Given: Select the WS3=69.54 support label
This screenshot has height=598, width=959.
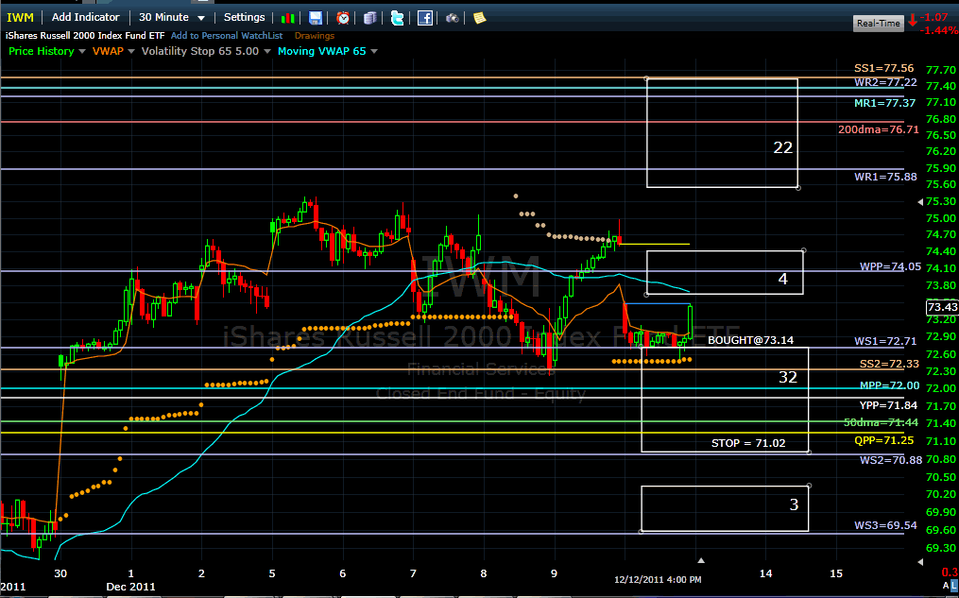Looking at the screenshot, I should click(885, 525).
